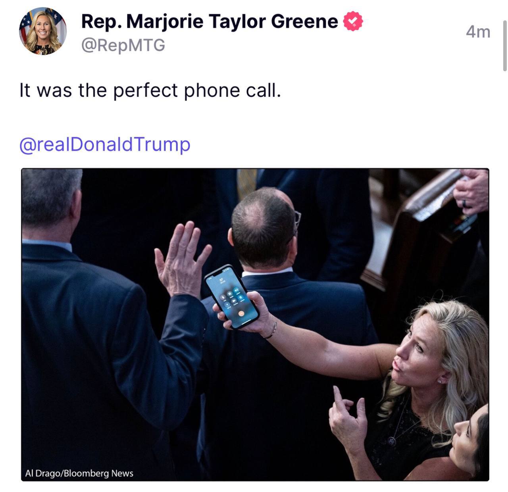Click the pink verified badge checkmark
This screenshot has height=492, width=508.
click(353, 21)
